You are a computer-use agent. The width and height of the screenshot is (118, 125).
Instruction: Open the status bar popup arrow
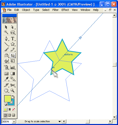point(60,121)
